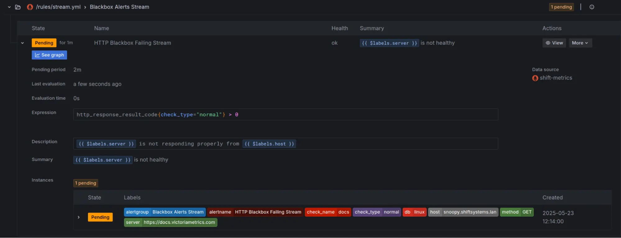
Task: Collapse the Blackbox Alerts Stream group chevron
Action: (9, 7)
